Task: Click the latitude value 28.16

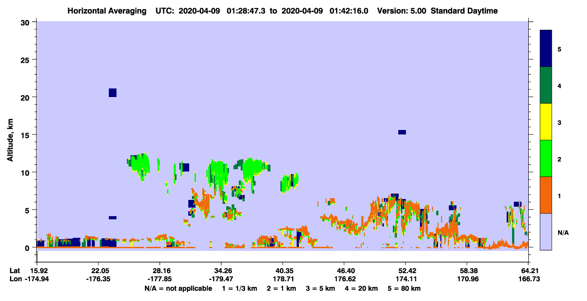Action: 160,271
